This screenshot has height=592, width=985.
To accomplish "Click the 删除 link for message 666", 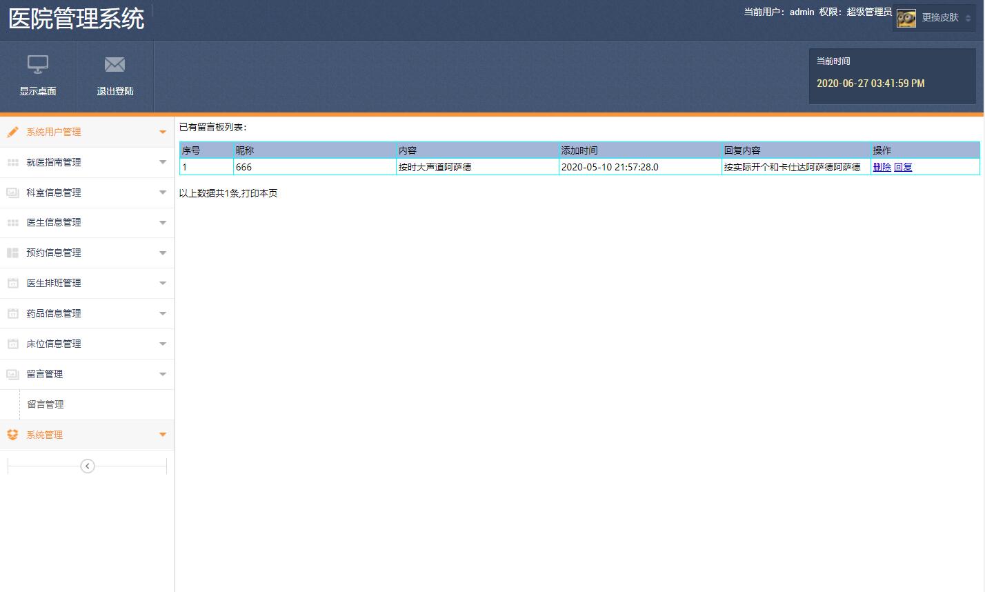I will pos(882,166).
